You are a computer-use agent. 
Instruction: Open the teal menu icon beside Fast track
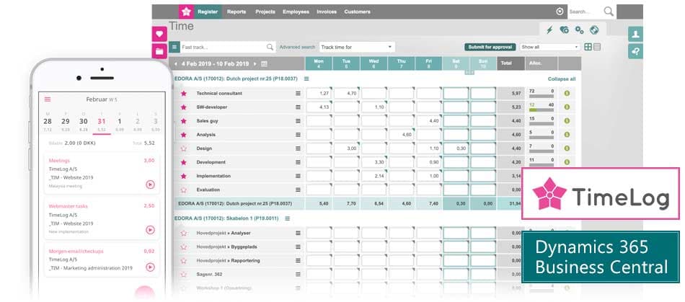click(174, 47)
